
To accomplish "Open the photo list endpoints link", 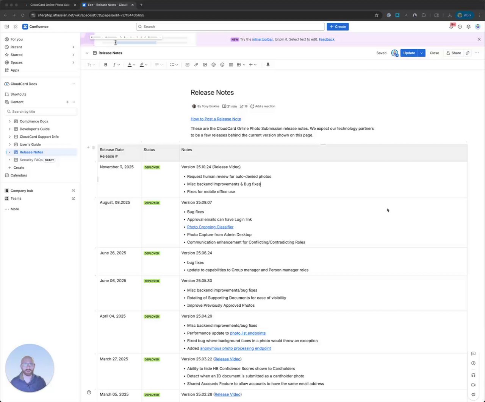I will pyautogui.click(x=248, y=333).
